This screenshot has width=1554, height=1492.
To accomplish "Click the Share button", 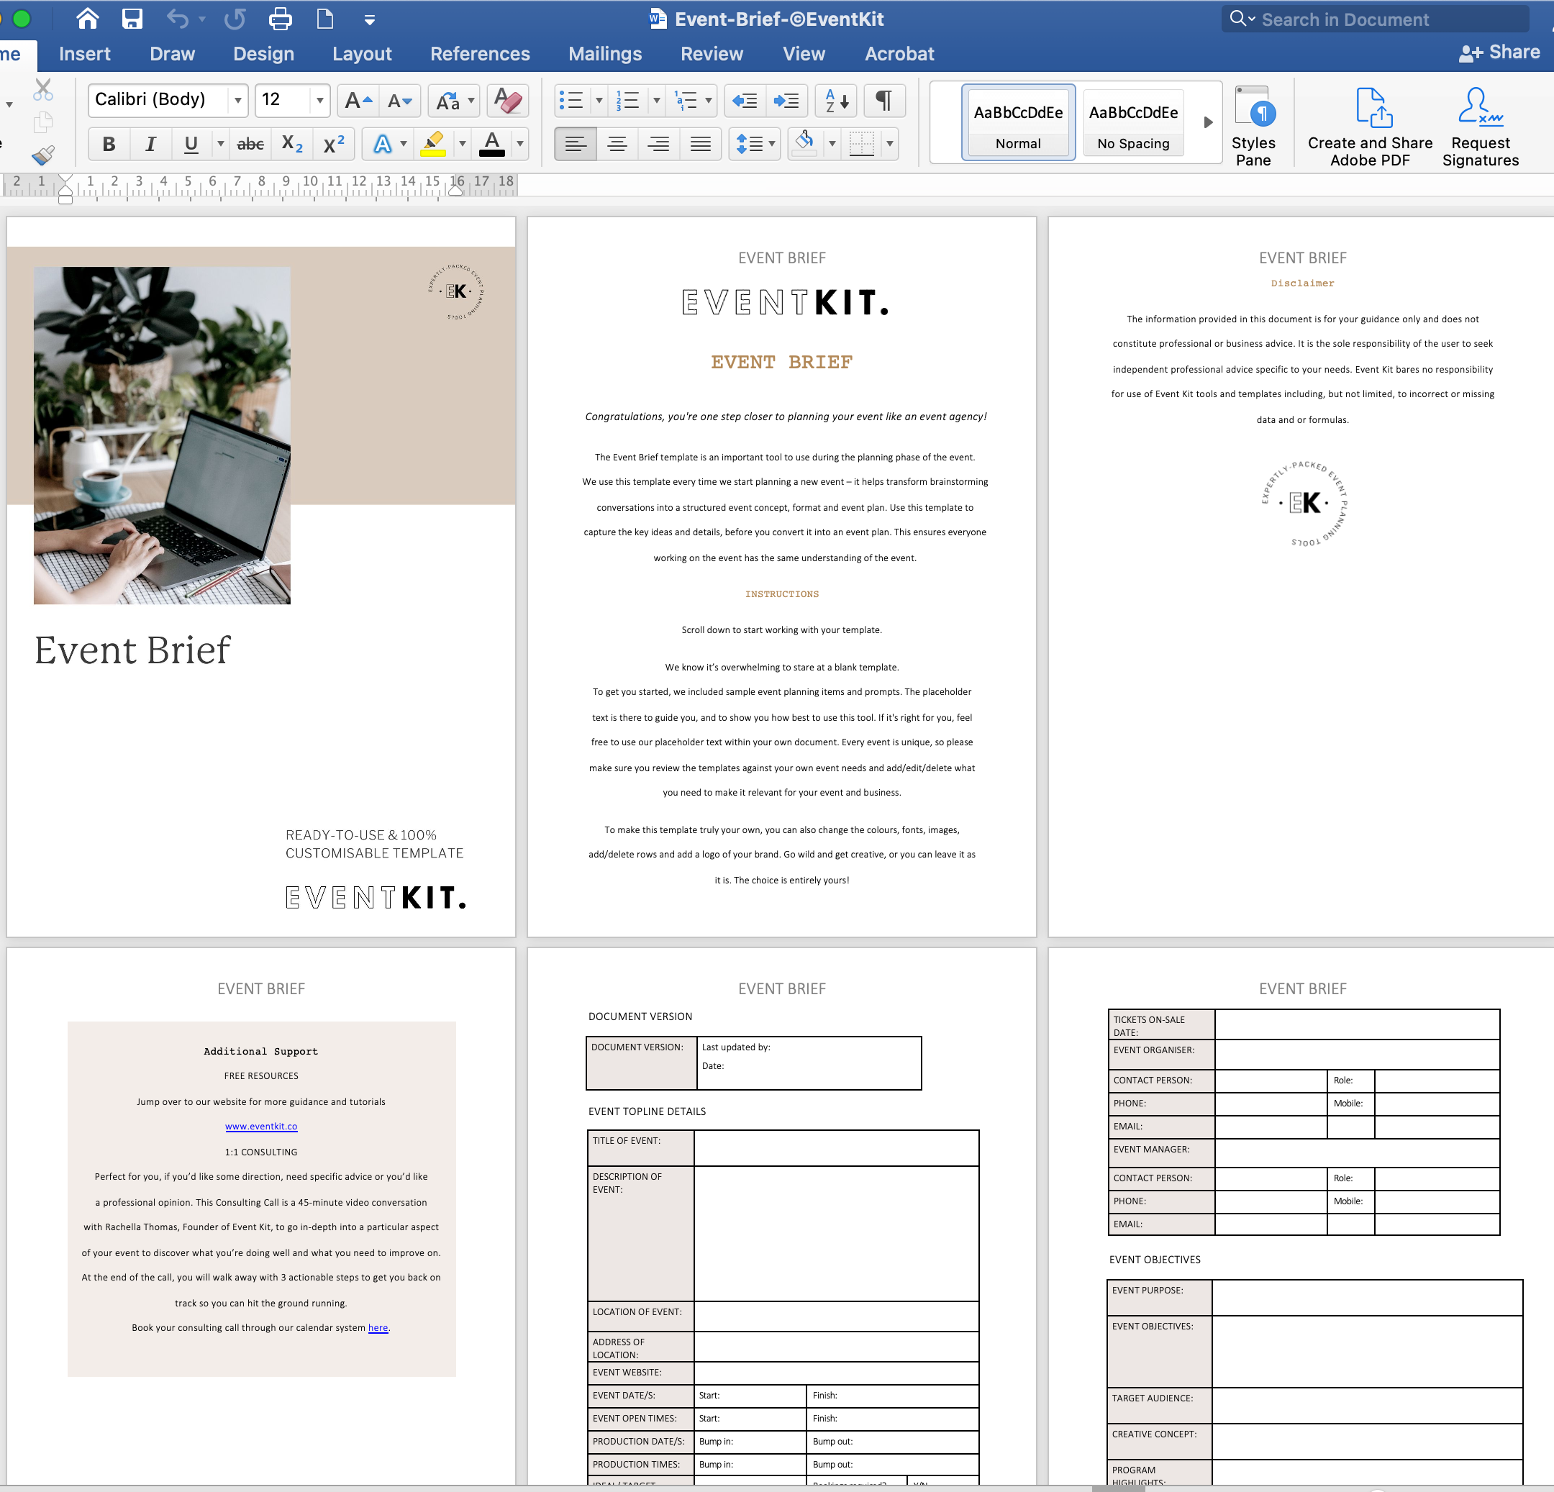I will (x=1499, y=53).
